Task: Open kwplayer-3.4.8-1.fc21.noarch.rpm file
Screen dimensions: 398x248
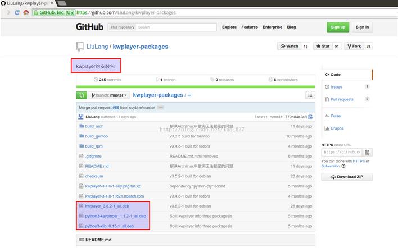Action: click(x=115, y=196)
